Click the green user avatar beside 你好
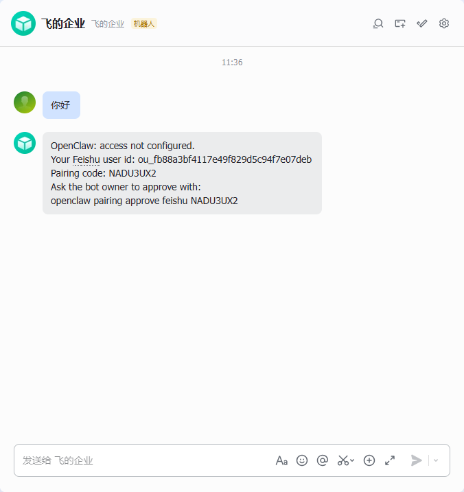The width and height of the screenshot is (464, 492). pyautogui.click(x=25, y=102)
